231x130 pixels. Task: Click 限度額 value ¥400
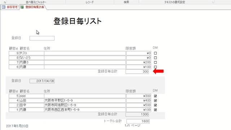(x=139, y=100)
